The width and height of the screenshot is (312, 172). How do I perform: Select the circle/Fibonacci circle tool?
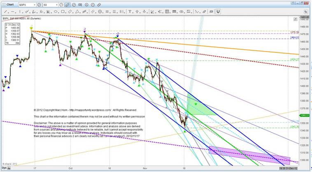[x=100, y=12]
